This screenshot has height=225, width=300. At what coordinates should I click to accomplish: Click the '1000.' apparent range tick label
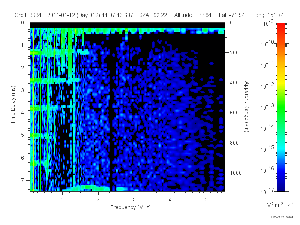coord(237,173)
